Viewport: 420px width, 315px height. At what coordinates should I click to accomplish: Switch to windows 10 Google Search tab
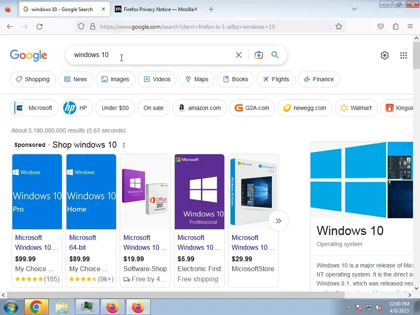point(64,9)
